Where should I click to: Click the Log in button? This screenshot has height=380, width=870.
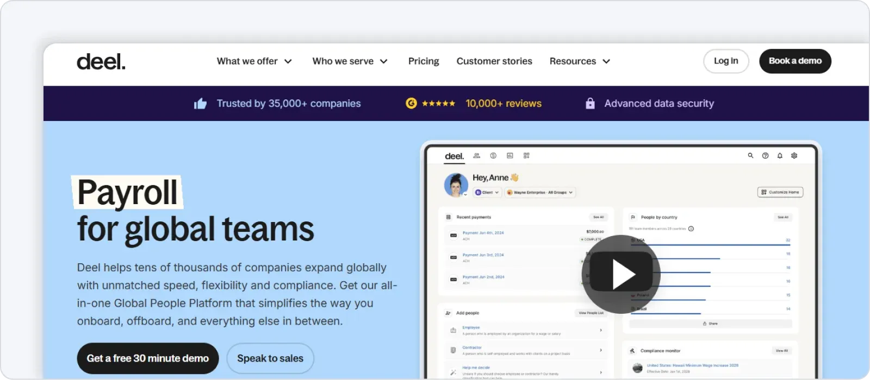726,61
